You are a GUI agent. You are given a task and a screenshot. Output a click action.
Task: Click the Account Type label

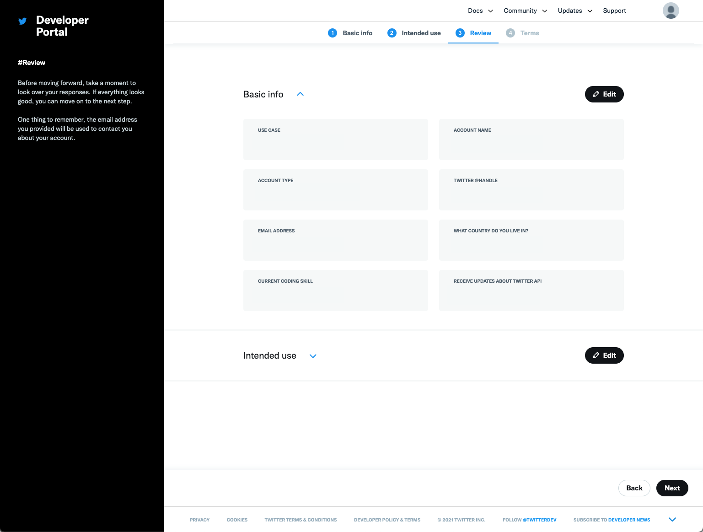(276, 181)
